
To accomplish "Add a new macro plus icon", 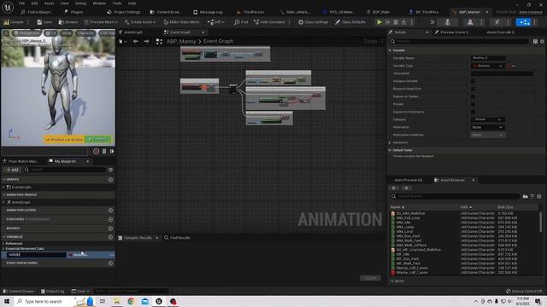I will coord(110,229).
